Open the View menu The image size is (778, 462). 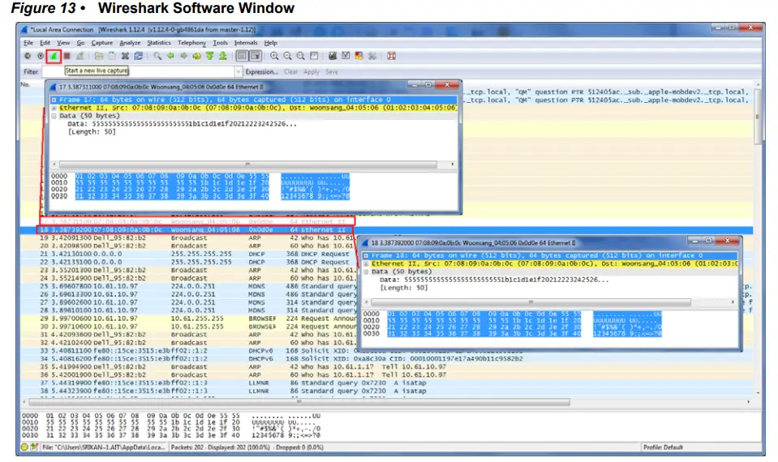63,43
